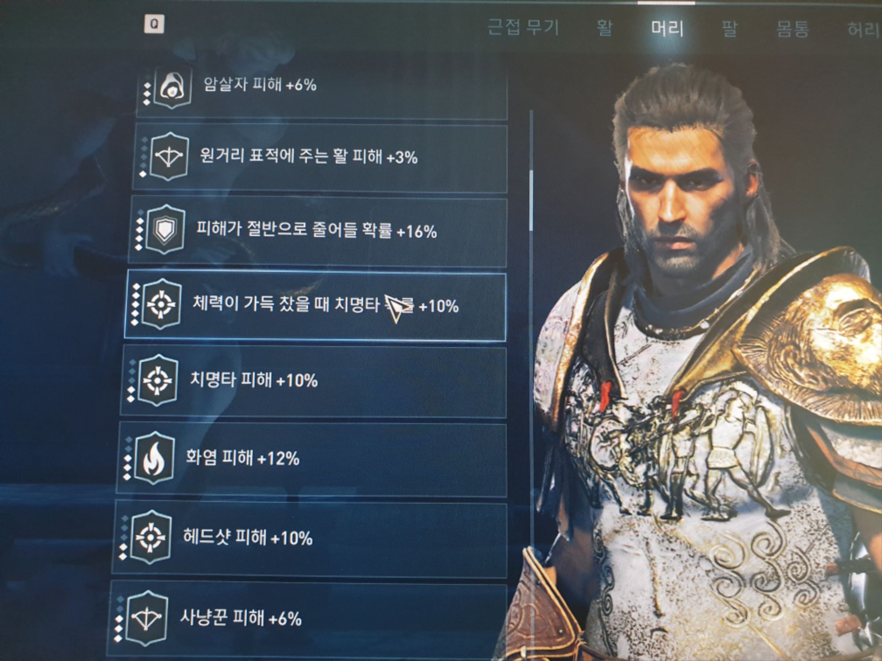Click the character's armored model preview

pyautogui.click(x=706, y=366)
